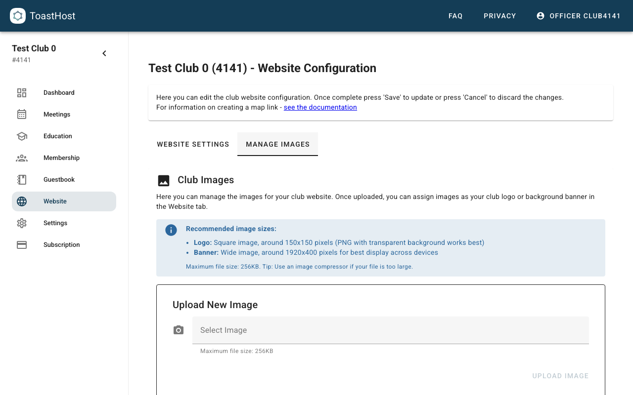Open the Education section via graduation cap icon
The image size is (633, 395).
pyautogui.click(x=22, y=136)
